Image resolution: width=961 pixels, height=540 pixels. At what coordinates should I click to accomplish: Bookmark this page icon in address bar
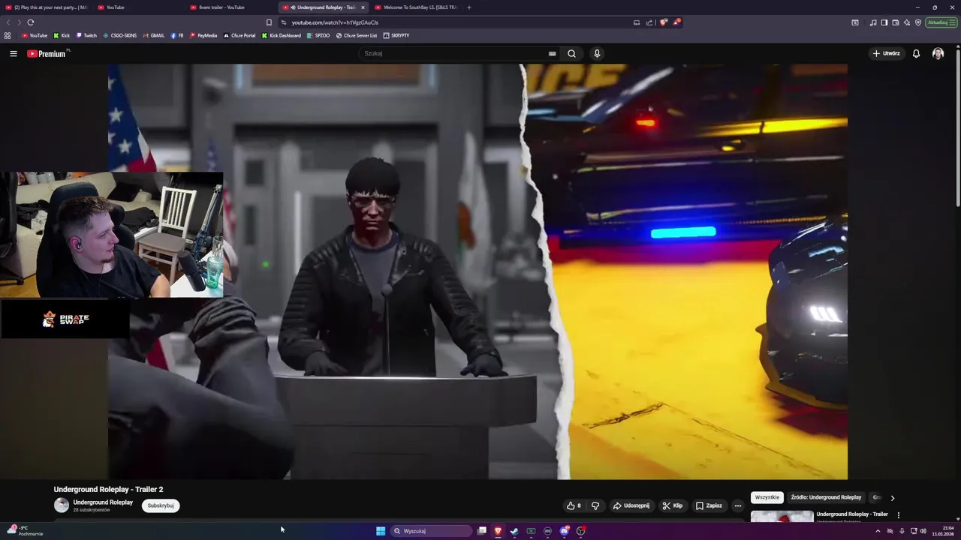(x=269, y=22)
